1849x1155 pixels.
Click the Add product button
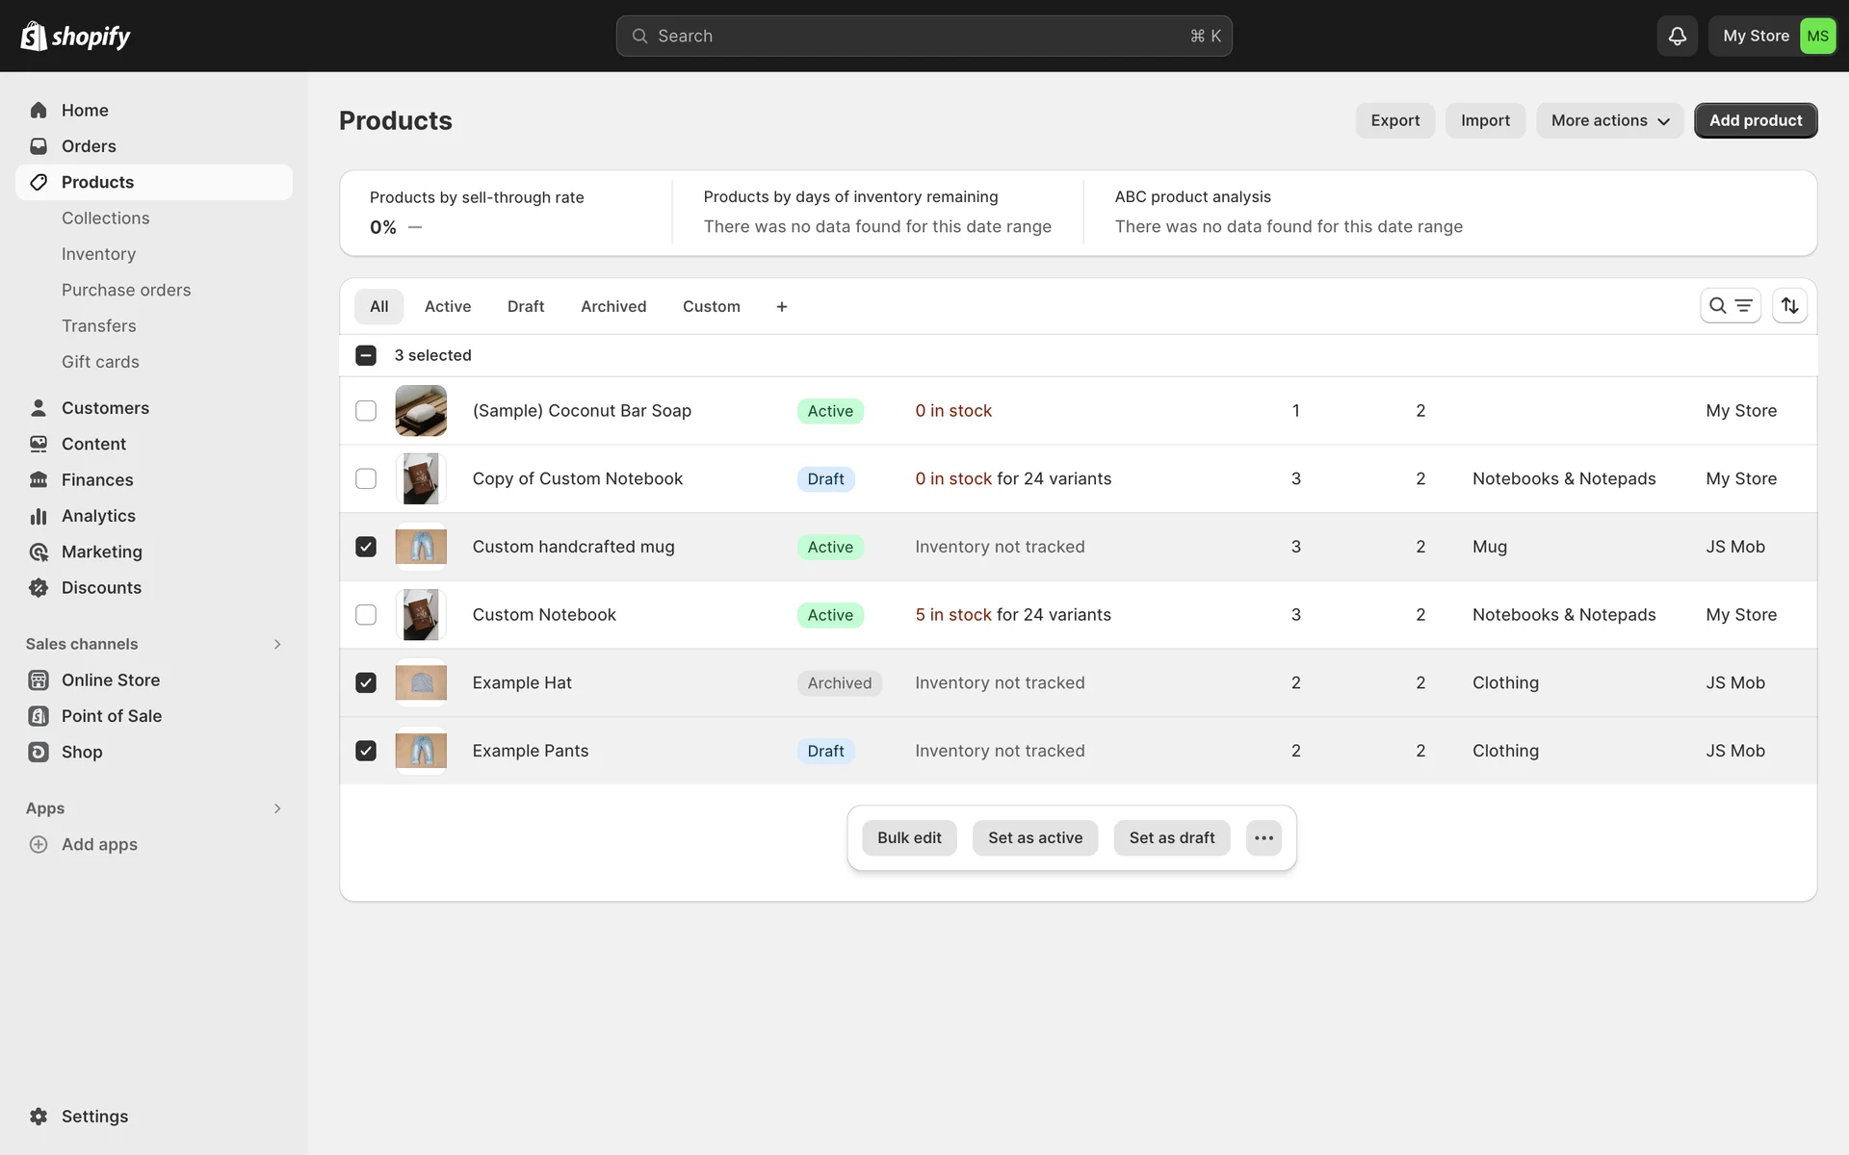click(x=1755, y=120)
